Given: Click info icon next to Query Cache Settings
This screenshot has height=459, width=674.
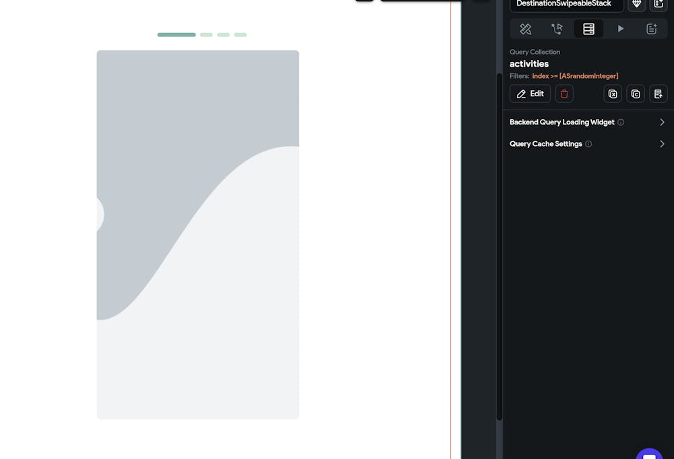Looking at the screenshot, I should pos(588,144).
